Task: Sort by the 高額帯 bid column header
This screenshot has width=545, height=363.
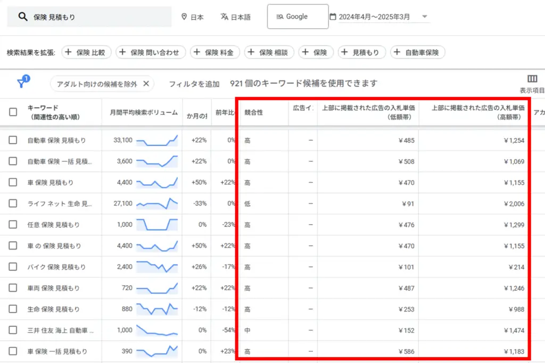Action: click(x=478, y=112)
